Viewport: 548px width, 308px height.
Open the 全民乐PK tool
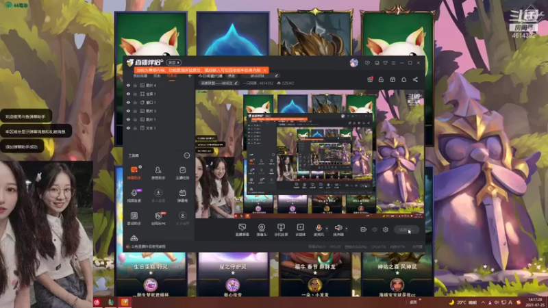pos(158,218)
